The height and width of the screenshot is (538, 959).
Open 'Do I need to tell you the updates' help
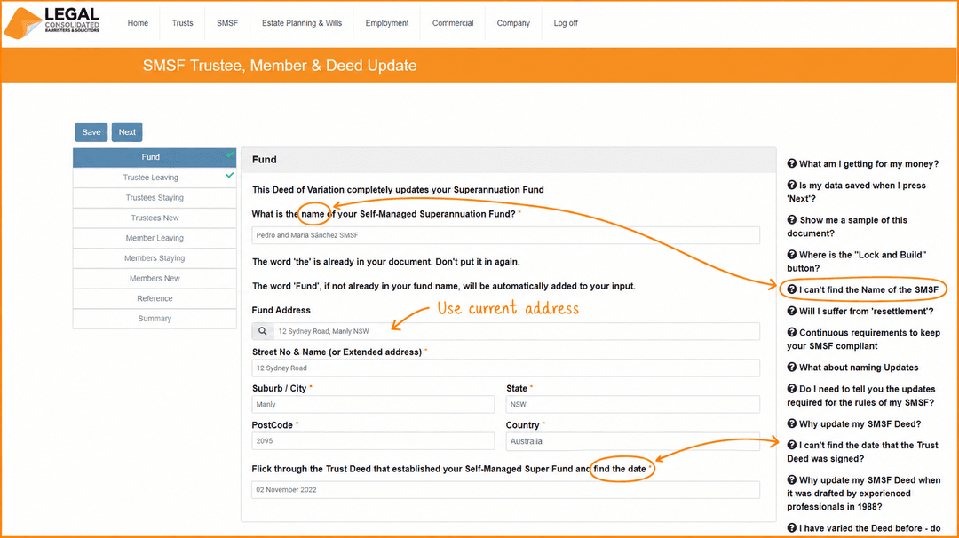tap(861, 396)
